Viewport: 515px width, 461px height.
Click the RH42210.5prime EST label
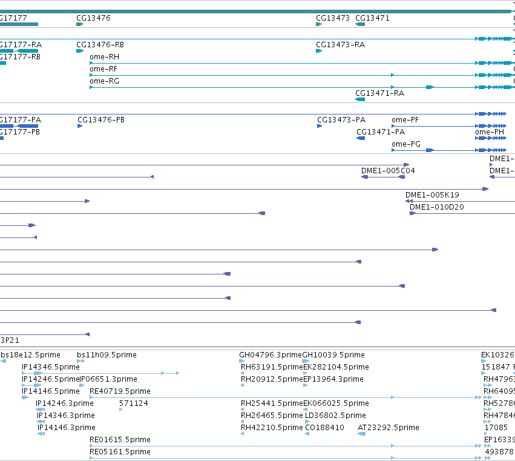click(272, 428)
